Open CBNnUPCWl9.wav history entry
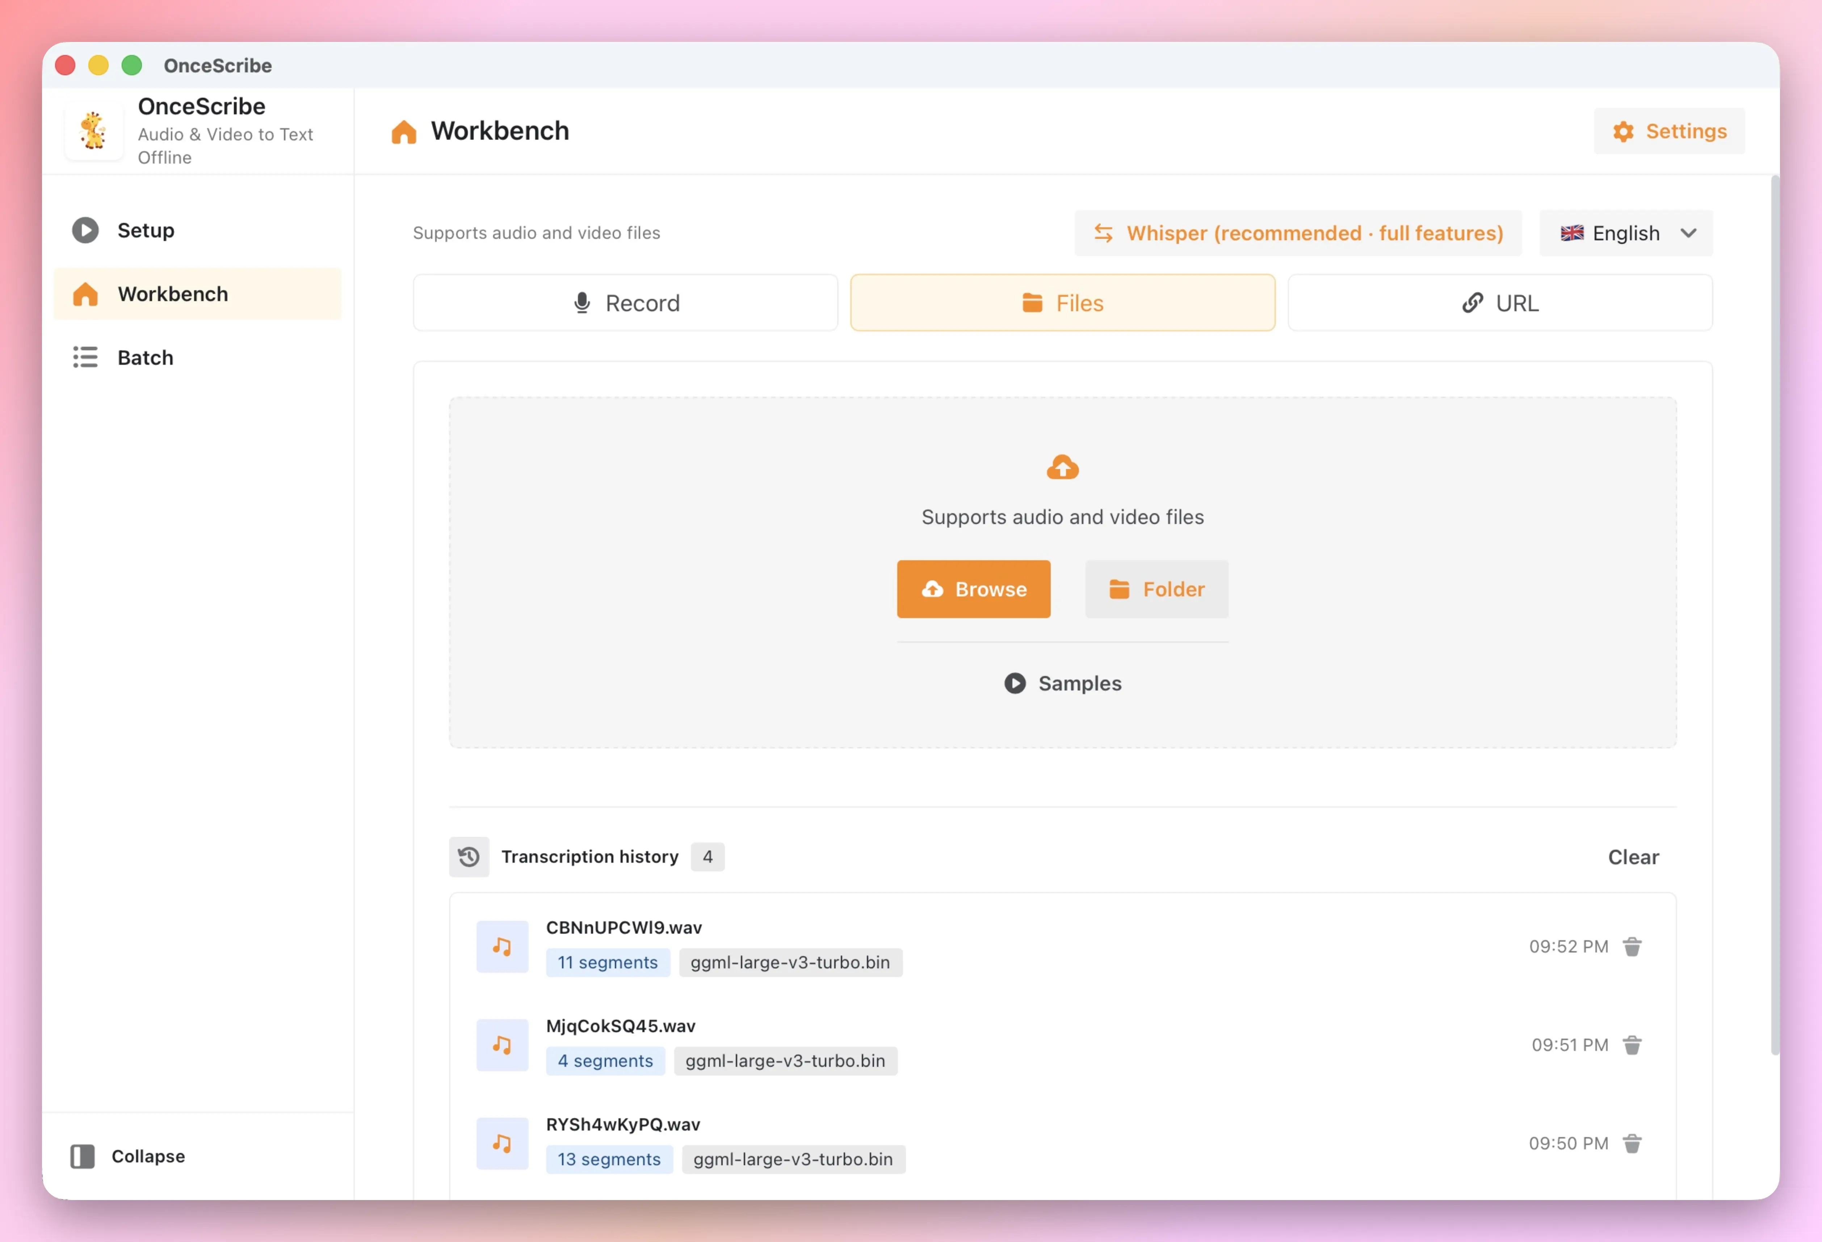 (1062, 946)
